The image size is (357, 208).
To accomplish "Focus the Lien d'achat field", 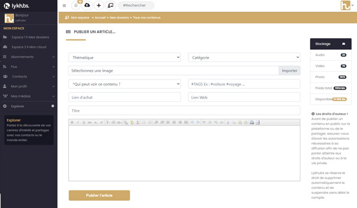I will (x=125, y=97).
